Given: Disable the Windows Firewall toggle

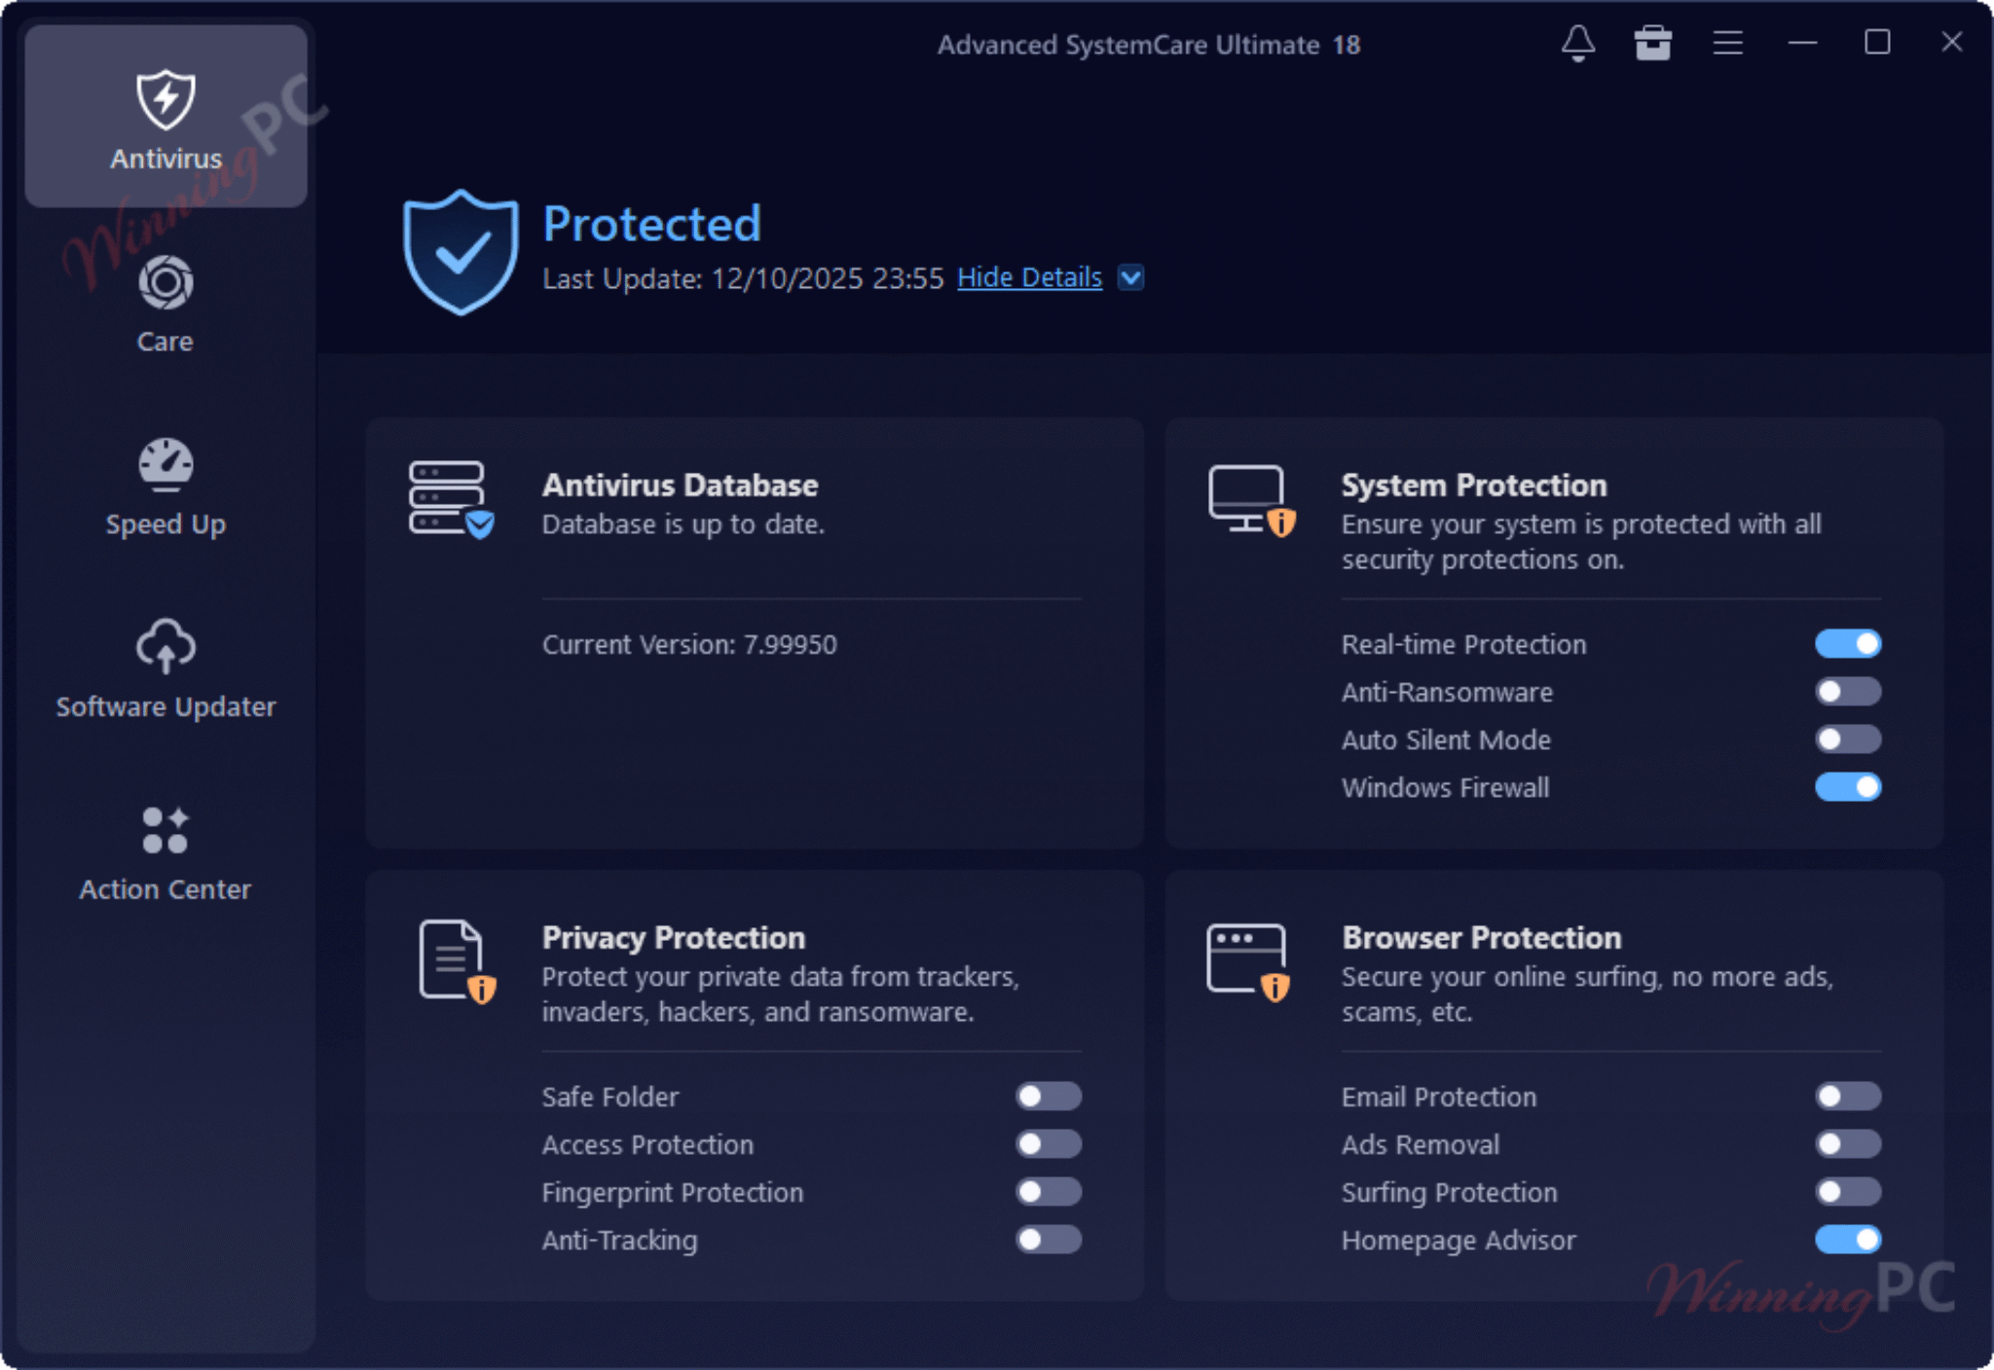Looking at the screenshot, I should [1848, 786].
